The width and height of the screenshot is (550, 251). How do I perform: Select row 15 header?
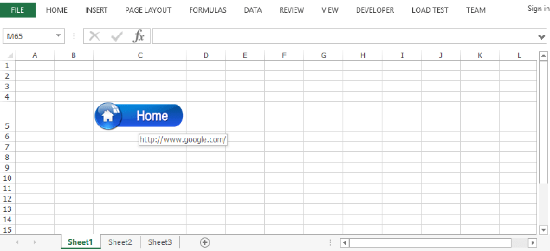[7, 229]
